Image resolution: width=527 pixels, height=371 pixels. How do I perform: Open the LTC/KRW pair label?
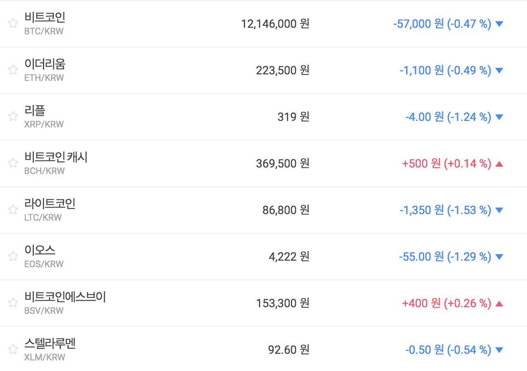[43, 217]
